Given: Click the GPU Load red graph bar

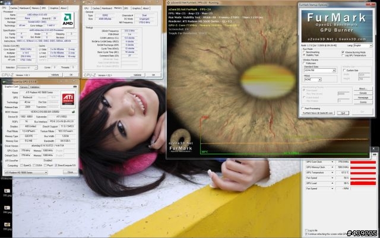Looking at the screenshot, I should pos(363,183).
